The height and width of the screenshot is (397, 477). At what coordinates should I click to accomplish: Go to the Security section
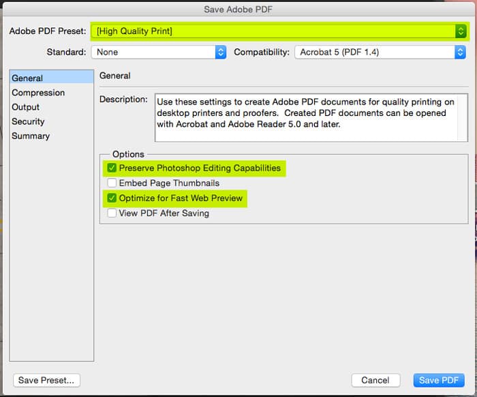click(28, 121)
